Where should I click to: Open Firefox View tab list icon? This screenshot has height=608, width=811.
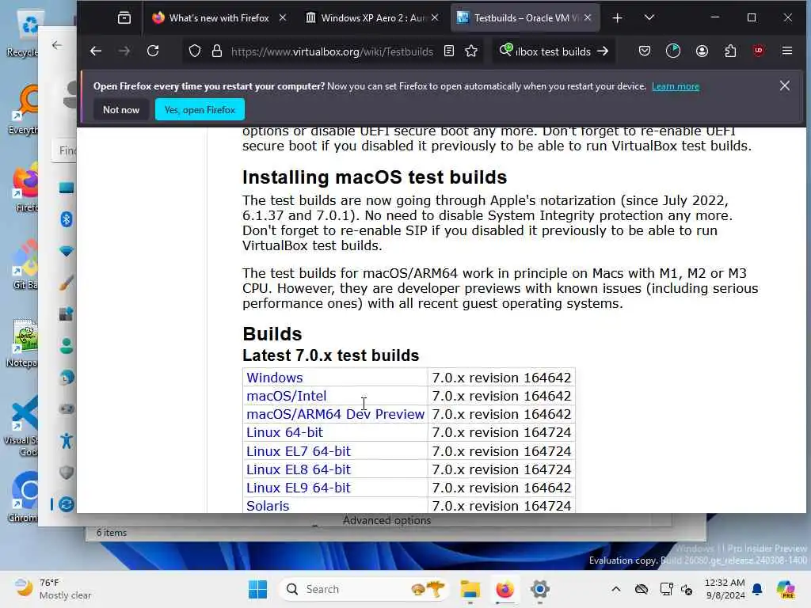tap(124, 18)
